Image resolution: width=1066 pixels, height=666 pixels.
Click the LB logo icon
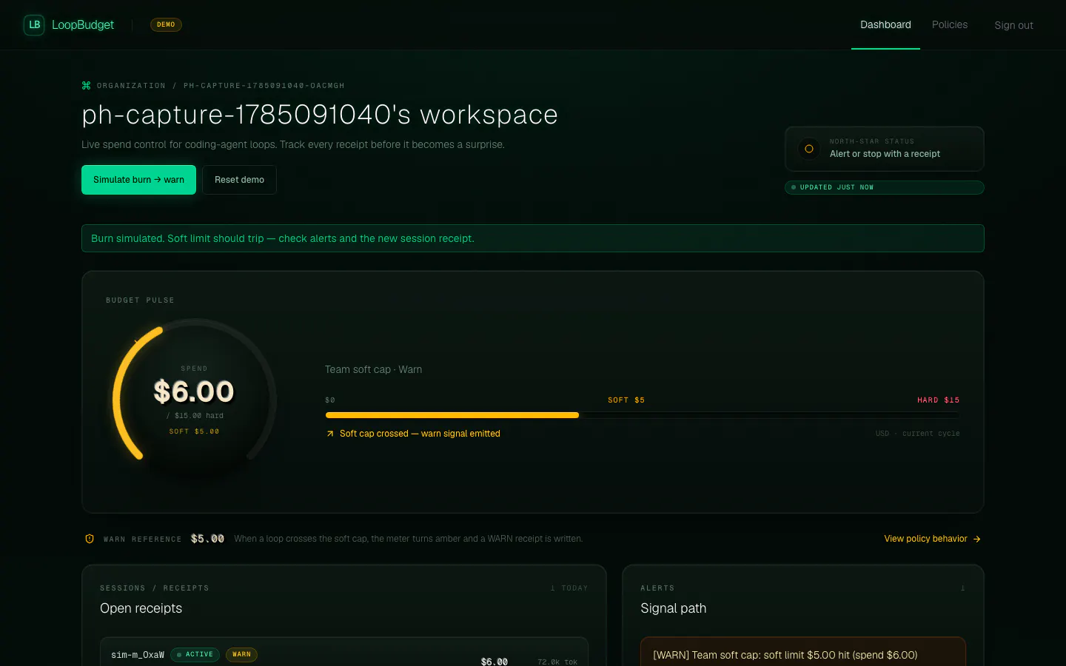pyautogui.click(x=34, y=24)
